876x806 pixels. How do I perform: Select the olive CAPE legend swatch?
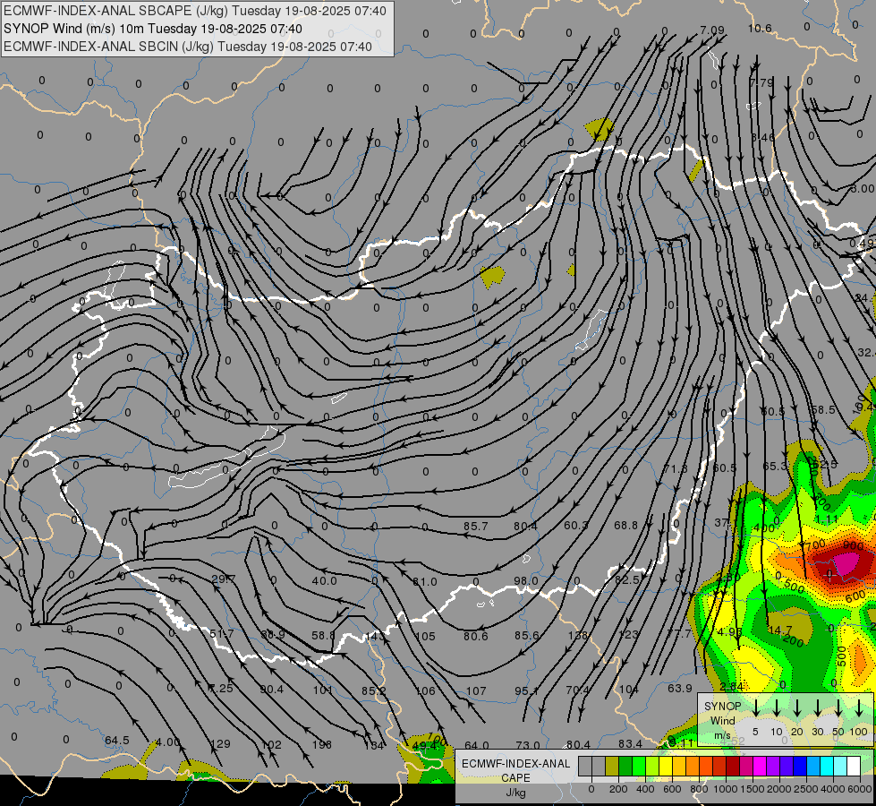pyautogui.click(x=612, y=766)
